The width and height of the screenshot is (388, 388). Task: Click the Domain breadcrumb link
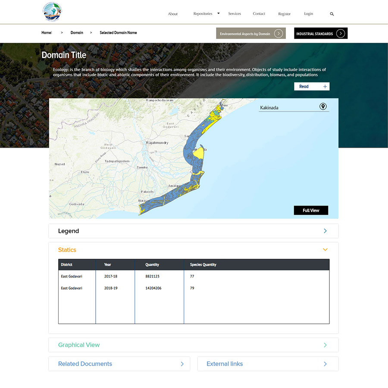[x=77, y=33]
